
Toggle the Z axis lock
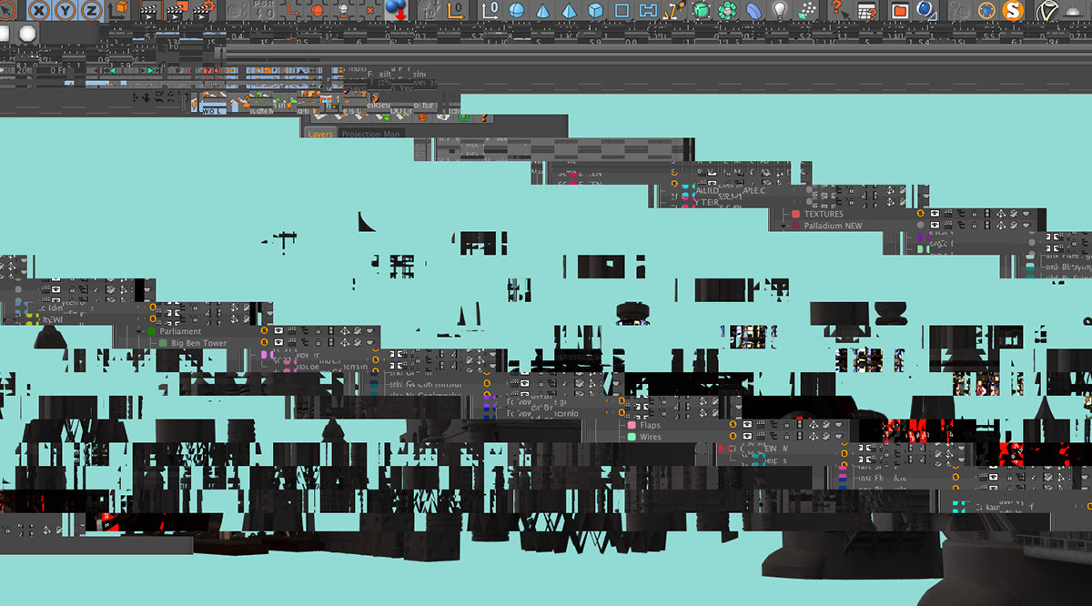point(91,10)
